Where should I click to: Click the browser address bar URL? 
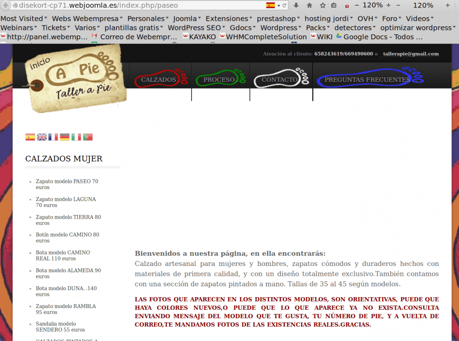coord(98,5)
